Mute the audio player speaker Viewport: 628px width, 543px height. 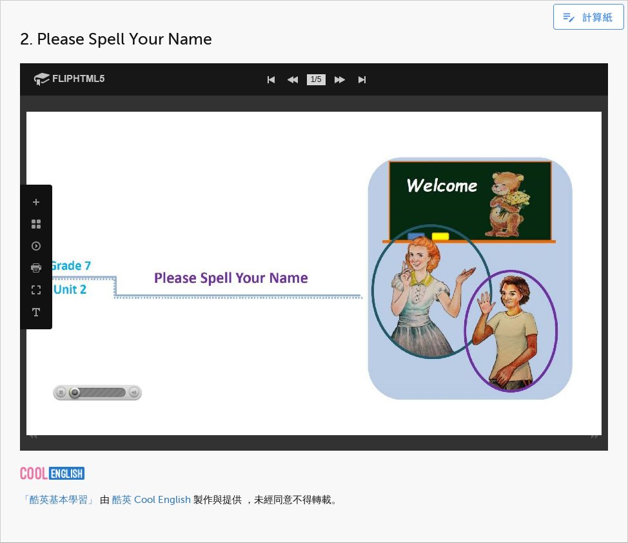point(133,392)
